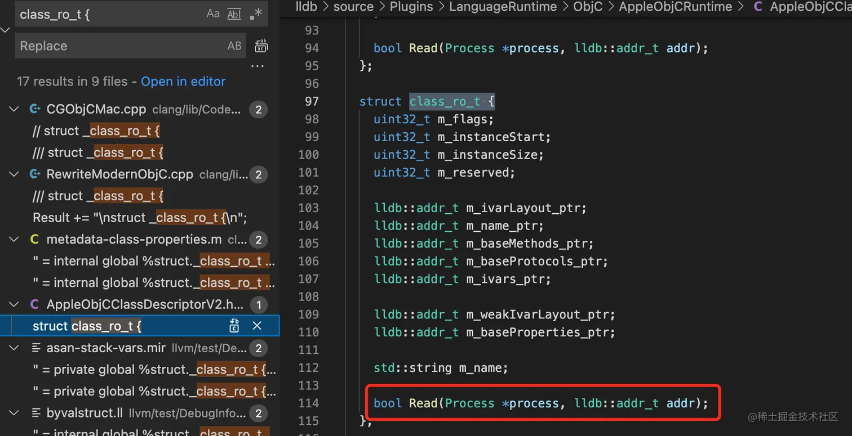Viewport: 852px width, 436px height.
Task: Select metadata-class-properties.m file entry
Action: tap(139, 240)
